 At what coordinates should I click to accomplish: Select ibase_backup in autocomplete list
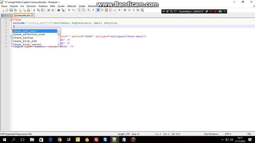pos(35,38)
